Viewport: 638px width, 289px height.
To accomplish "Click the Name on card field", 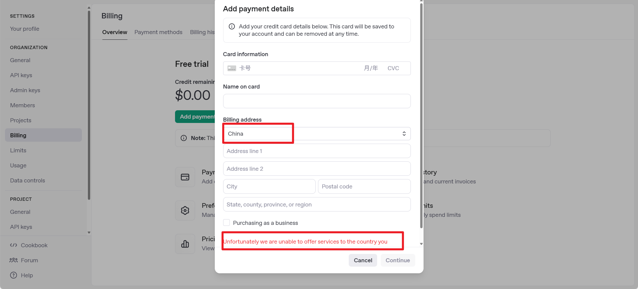I will 317,101.
